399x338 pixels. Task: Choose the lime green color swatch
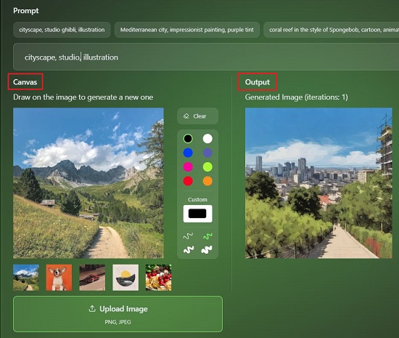pyautogui.click(x=207, y=167)
